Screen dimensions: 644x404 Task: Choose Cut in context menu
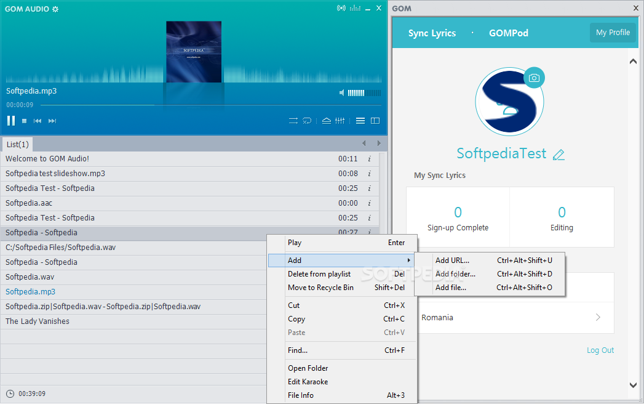(x=343, y=305)
